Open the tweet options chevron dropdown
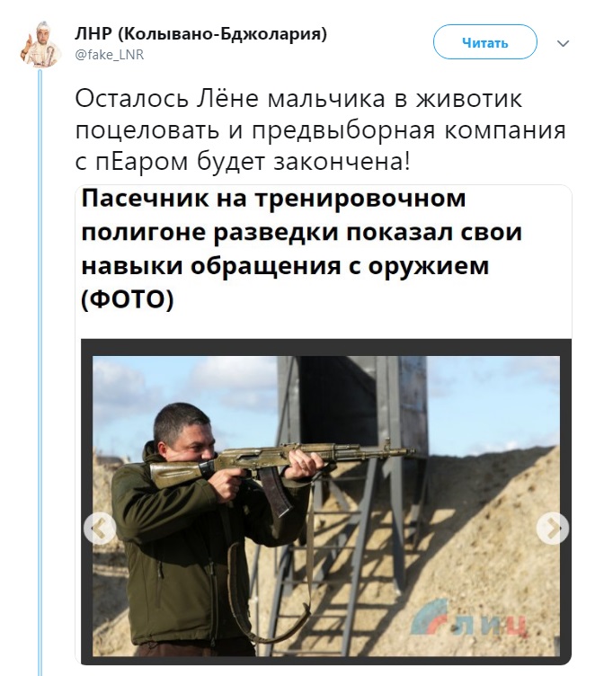 (x=564, y=43)
